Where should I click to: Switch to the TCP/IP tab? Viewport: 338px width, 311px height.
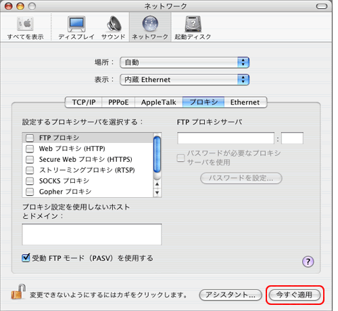[x=84, y=102]
